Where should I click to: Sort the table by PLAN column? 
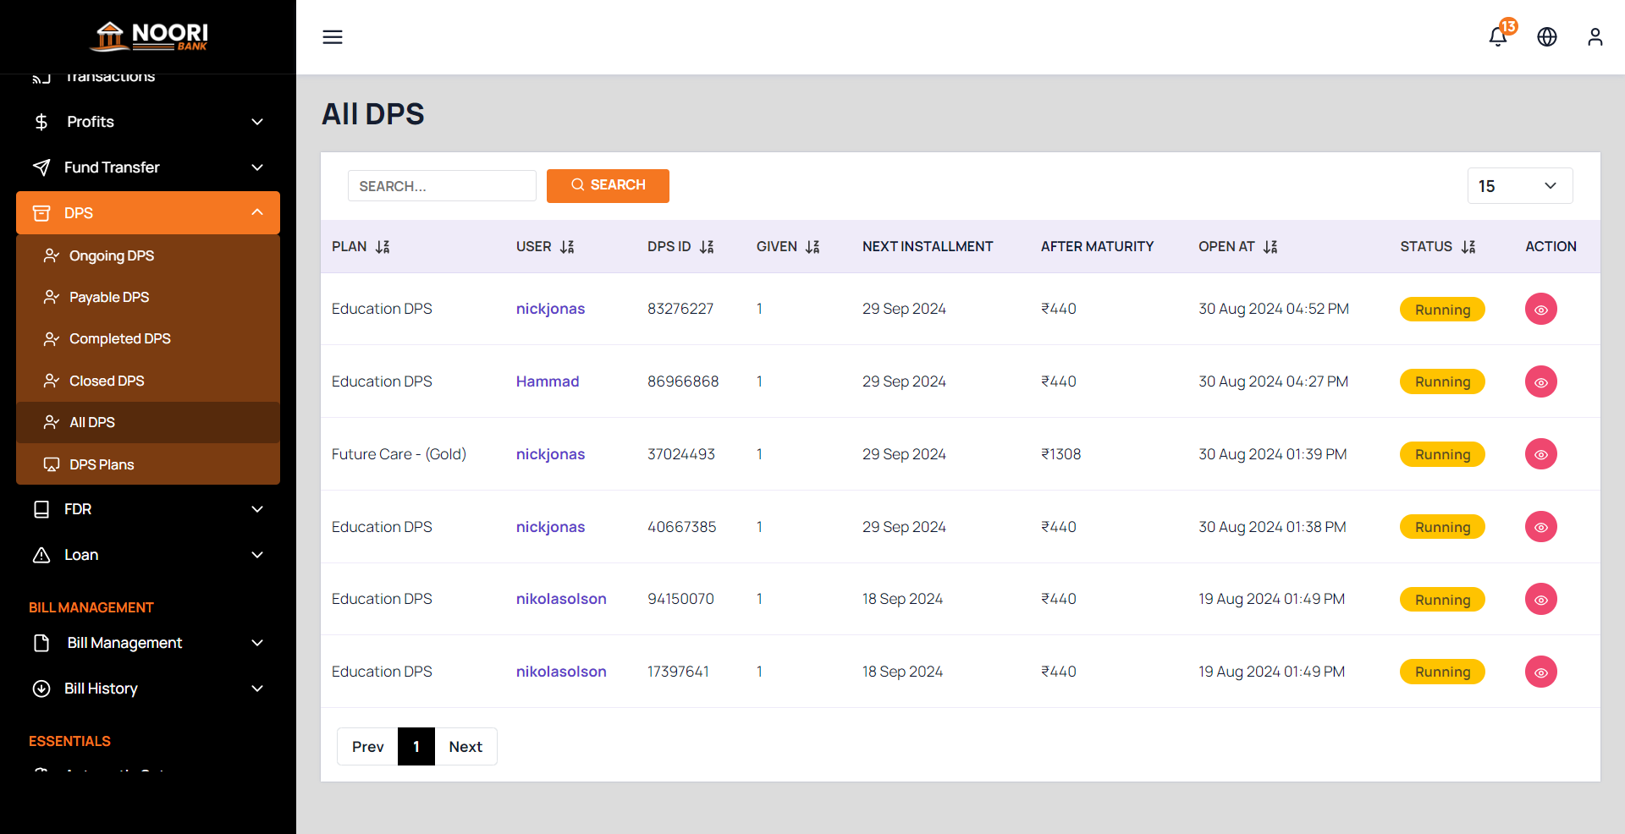pyautogui.click(x=382, y=246)
